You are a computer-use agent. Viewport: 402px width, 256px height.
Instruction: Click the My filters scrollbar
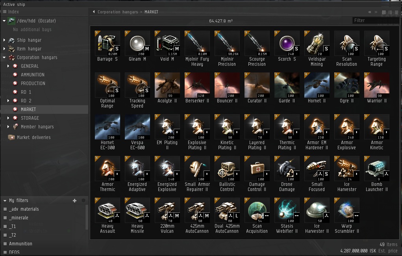[87, 217]
